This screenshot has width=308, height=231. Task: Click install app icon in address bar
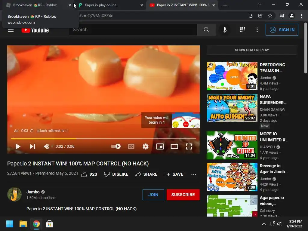pyautogui.click(x=251, y=16)
